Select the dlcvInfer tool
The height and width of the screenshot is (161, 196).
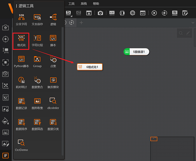pos(53,104)
